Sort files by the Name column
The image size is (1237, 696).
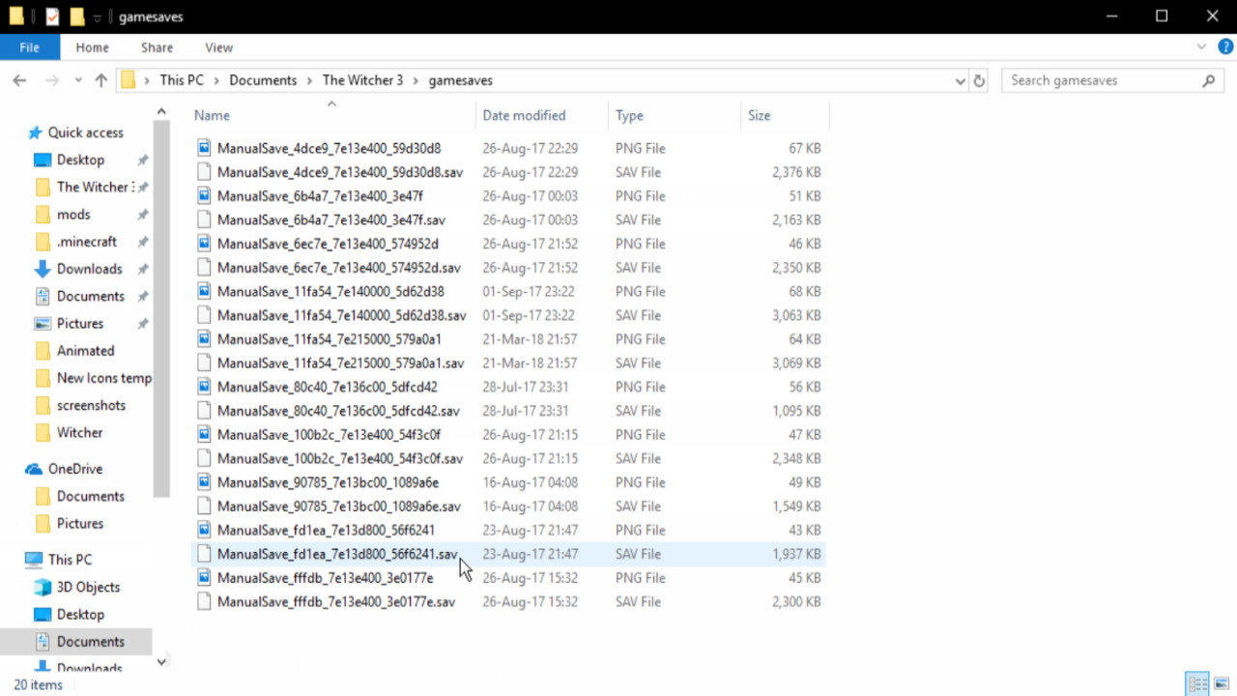(x=212, y=115)
